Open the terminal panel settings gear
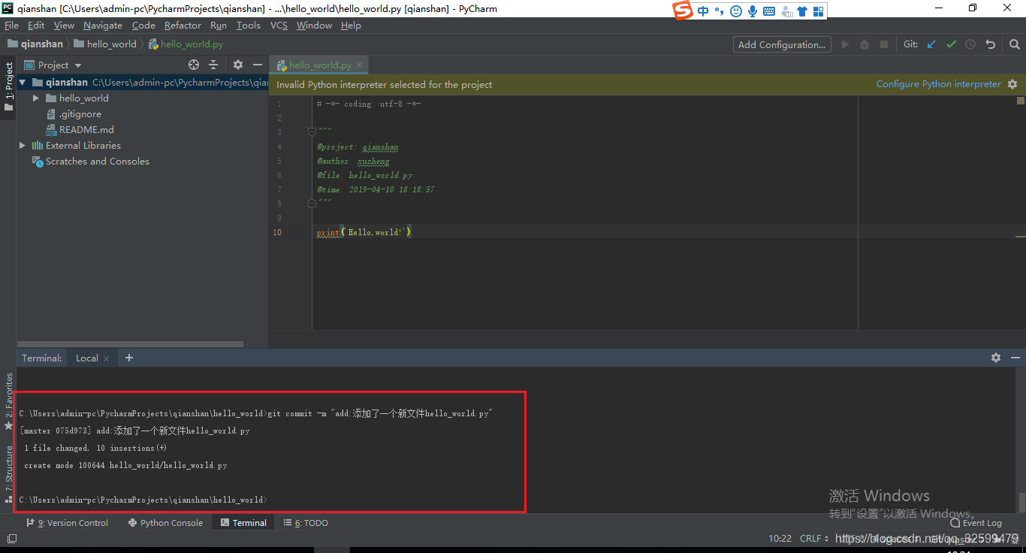This screenshot has height=553, width=1026. click(996, 358)
